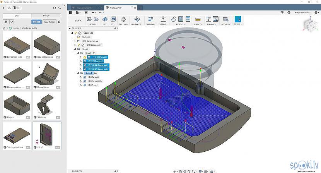Start the toolpath Simulate action
The width and height of the screenshot is (321, 173).
point(173,19)
